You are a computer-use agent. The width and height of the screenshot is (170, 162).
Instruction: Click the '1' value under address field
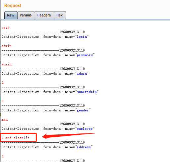[x=3, y=156]
